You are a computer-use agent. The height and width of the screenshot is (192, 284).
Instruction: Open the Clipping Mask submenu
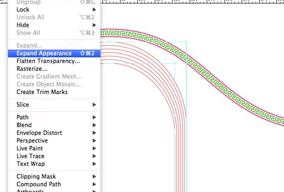(x=54, y=177)
